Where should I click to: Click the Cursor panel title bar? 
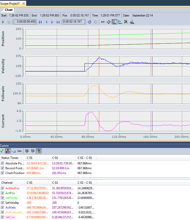(95, 146)
